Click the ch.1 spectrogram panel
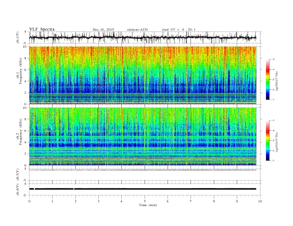The width and height of the screenshot is (293, 226). coord(143,75)
